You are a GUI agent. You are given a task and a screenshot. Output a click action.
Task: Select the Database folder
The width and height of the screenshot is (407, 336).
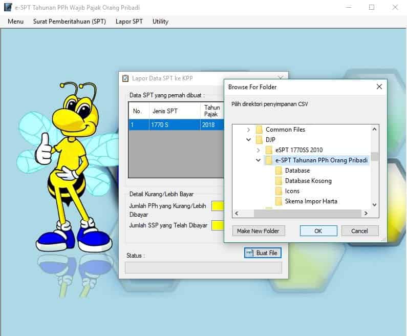click(297, 171)
